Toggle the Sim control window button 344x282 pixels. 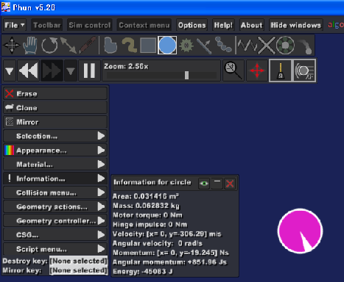pos(90,25)
